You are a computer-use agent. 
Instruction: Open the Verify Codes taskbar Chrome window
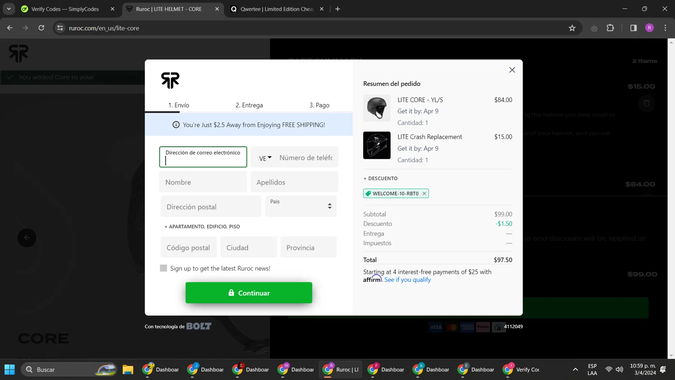(x=521, y=370)
